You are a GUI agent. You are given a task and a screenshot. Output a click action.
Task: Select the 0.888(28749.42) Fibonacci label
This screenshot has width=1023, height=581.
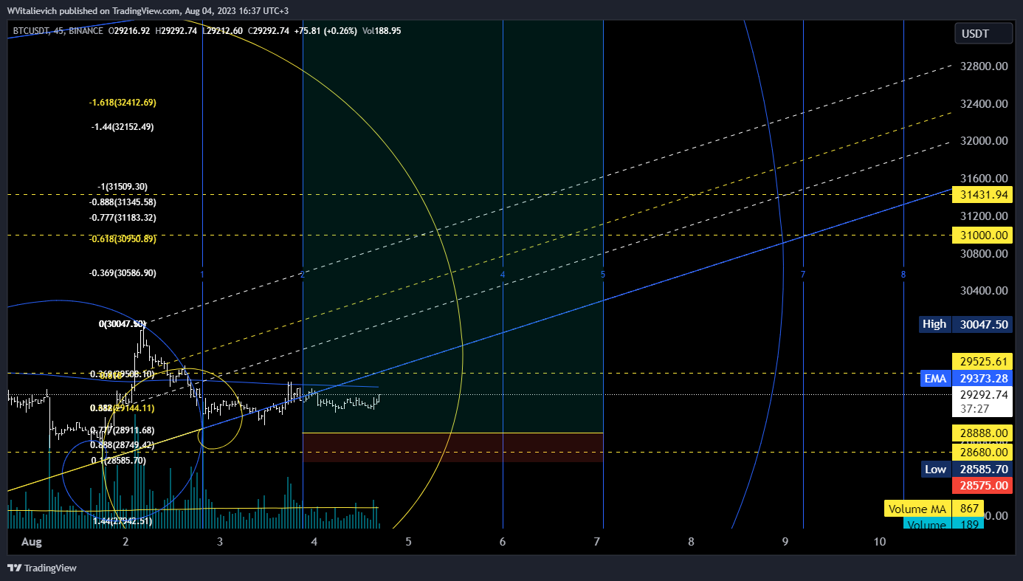[x=123, y=445]
